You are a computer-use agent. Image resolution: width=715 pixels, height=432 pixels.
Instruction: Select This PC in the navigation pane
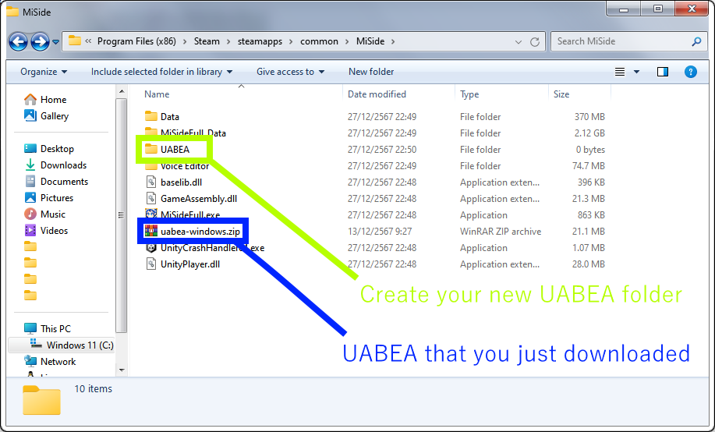pos(48,328)
